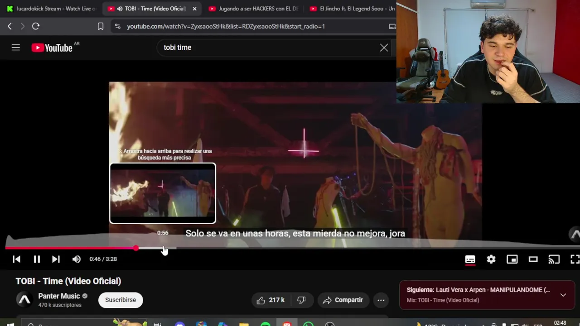The image size is (580, 326).
Task: Toggle subtitles in the player
Action: pos(470,259)
